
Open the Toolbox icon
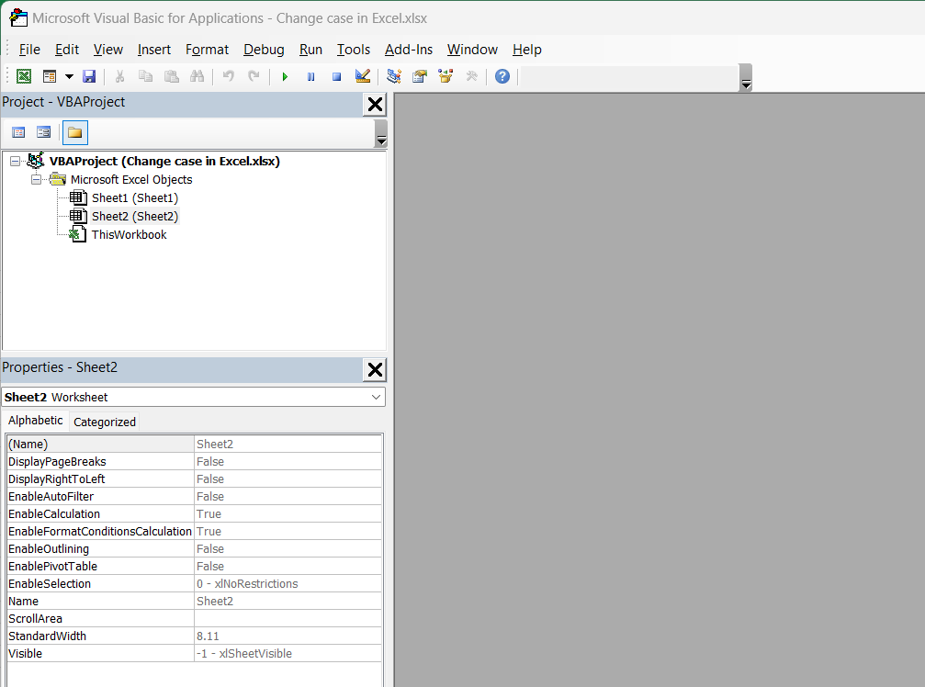(471, 76)
